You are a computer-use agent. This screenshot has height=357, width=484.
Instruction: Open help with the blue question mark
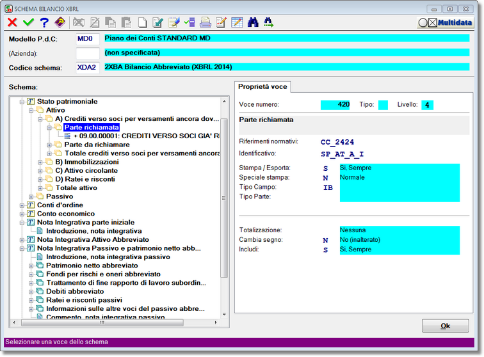coord(44,22)
